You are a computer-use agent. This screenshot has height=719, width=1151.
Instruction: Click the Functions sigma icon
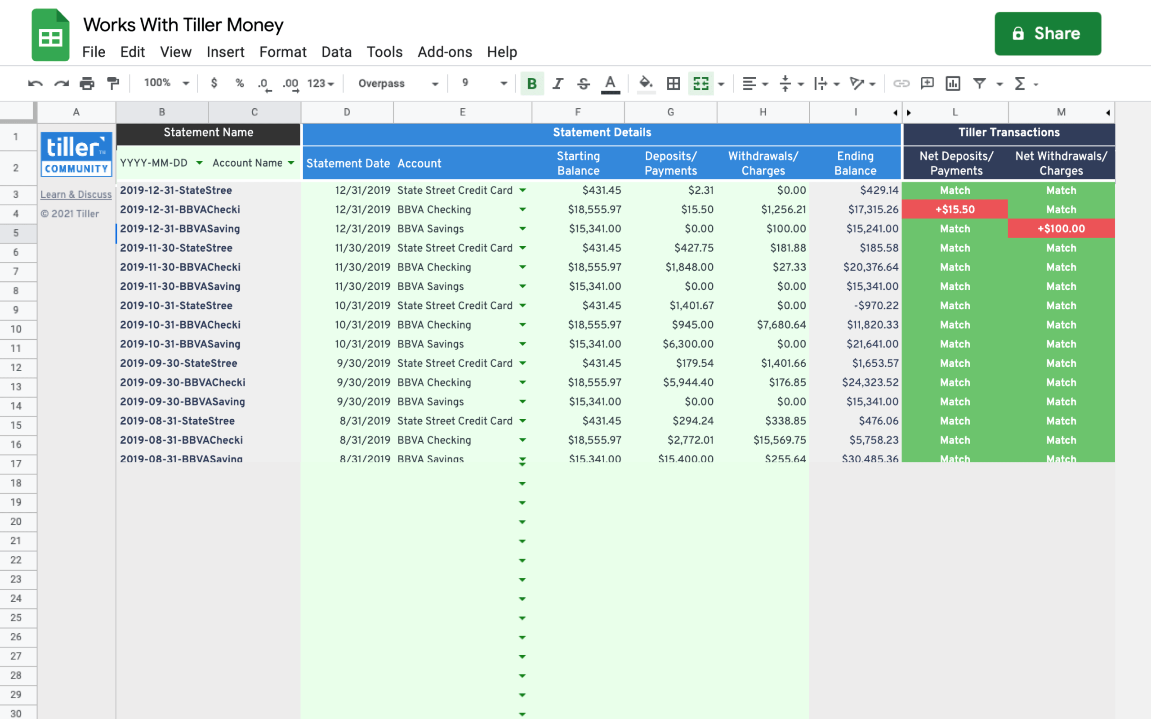pos(1019,84)
